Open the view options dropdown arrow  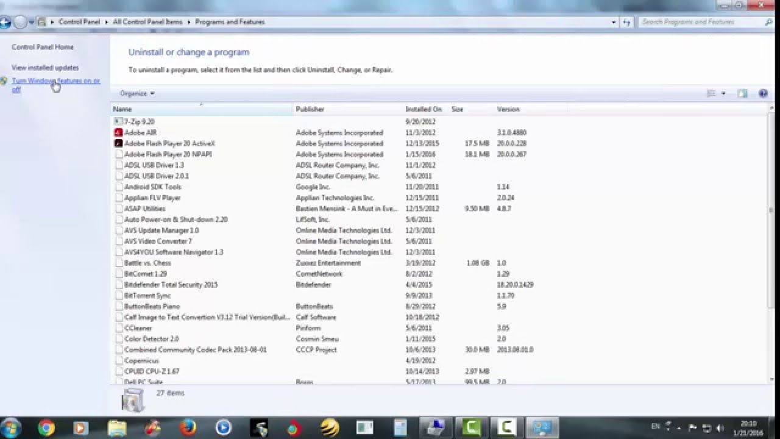click(x=723, y=93)
